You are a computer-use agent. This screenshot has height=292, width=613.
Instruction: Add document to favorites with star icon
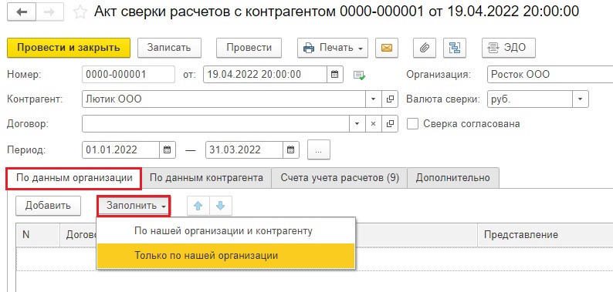point(80,12)
